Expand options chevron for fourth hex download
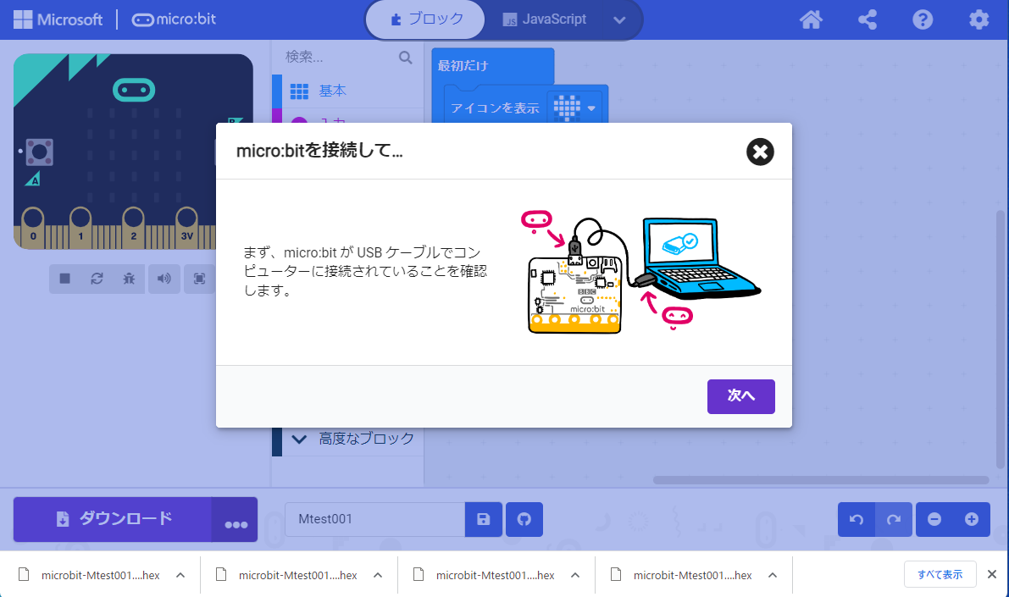The height and width of the screenshot is (597, 1009). click(x=773, y=575)
